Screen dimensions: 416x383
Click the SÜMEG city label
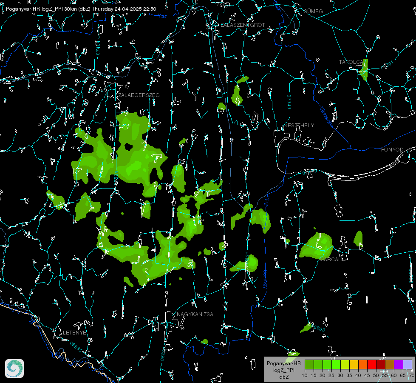click(313, 11)
